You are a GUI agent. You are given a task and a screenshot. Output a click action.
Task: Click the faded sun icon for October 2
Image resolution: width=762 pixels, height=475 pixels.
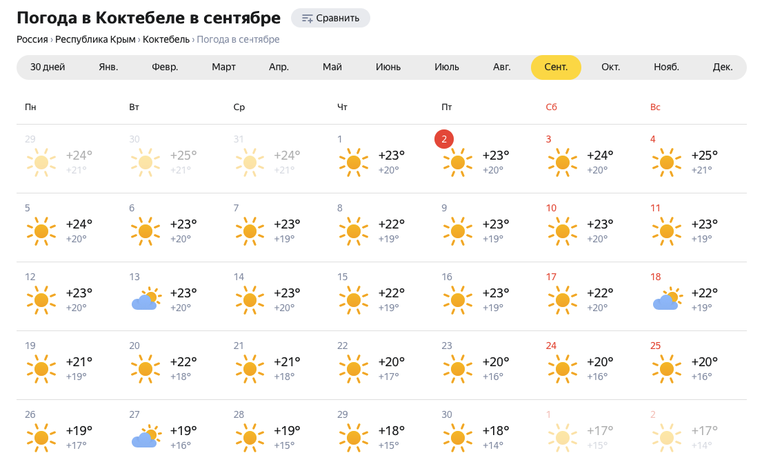[x=667, y=438]
